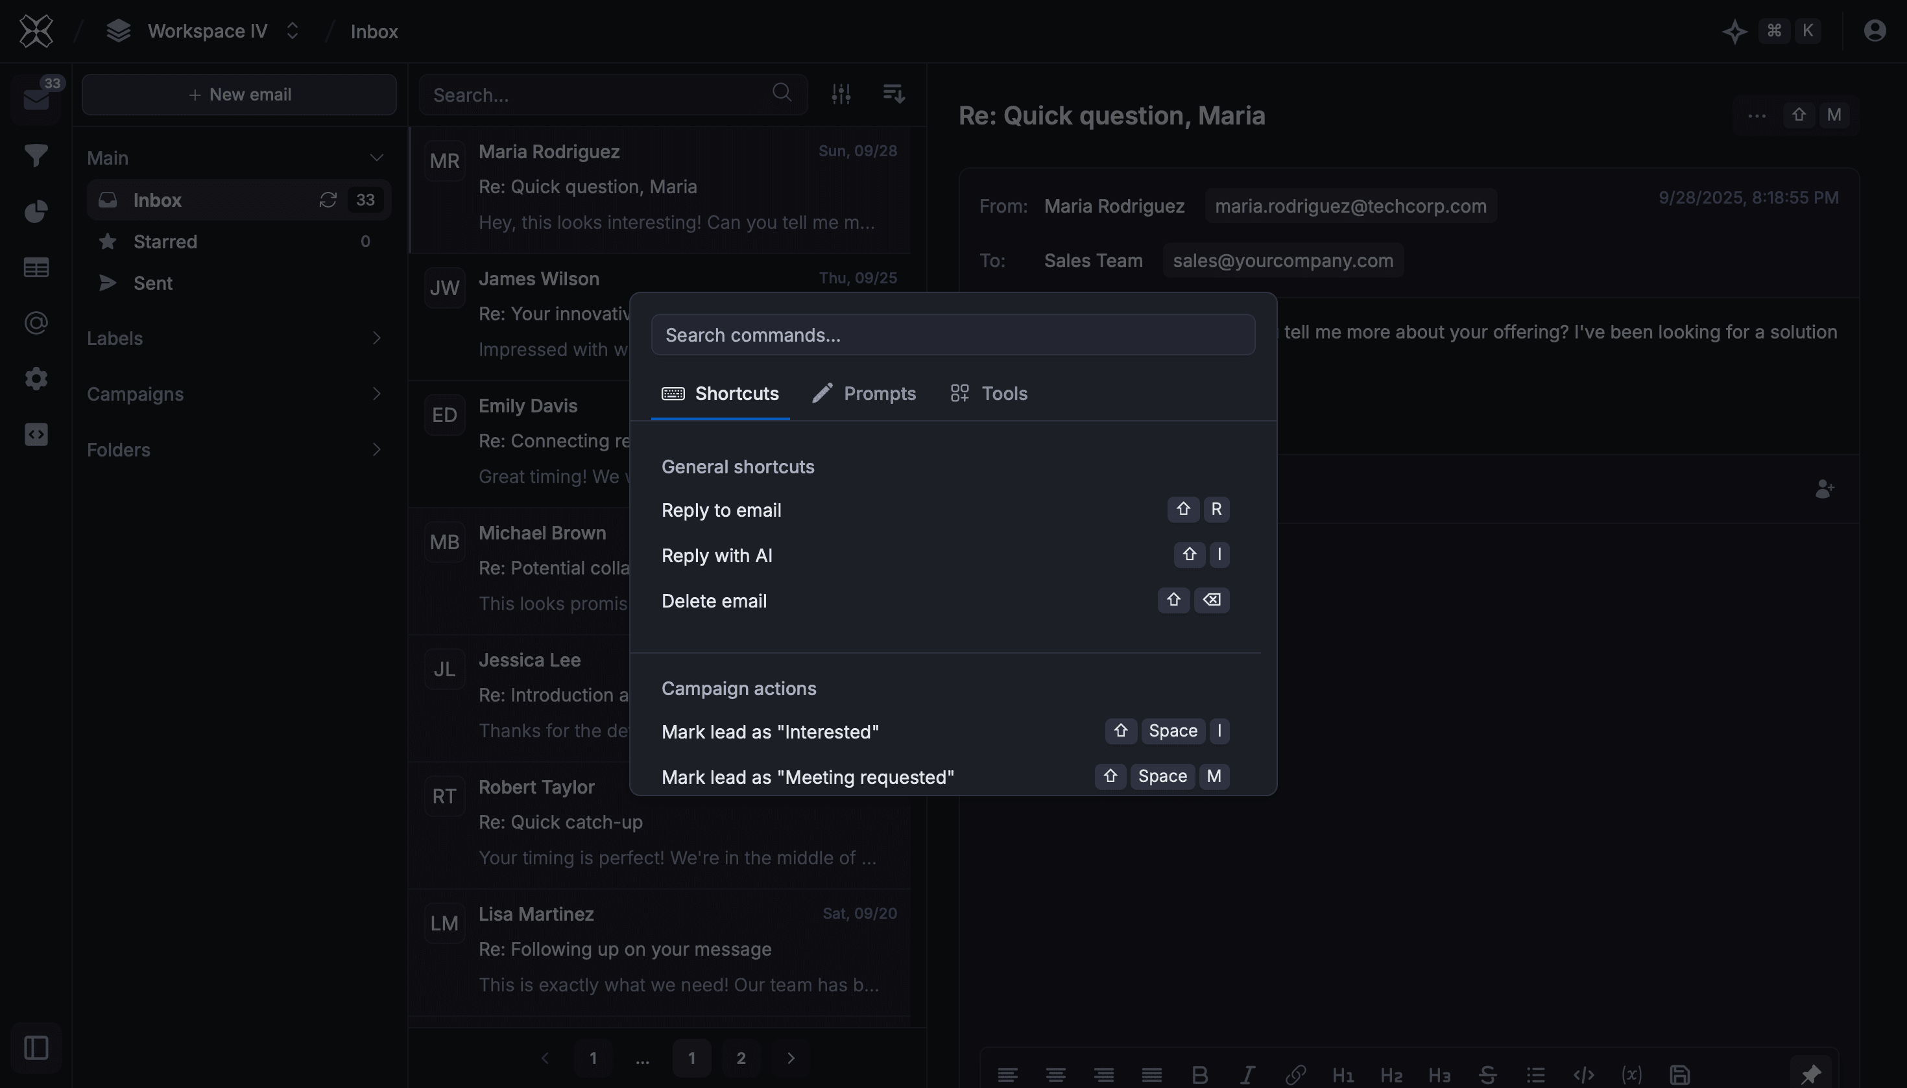Viewport: 1907px width, 1088px height.
Task: Apply Heading 1 formatting in editor toolbar
Action: (x=1342, y=1074)
